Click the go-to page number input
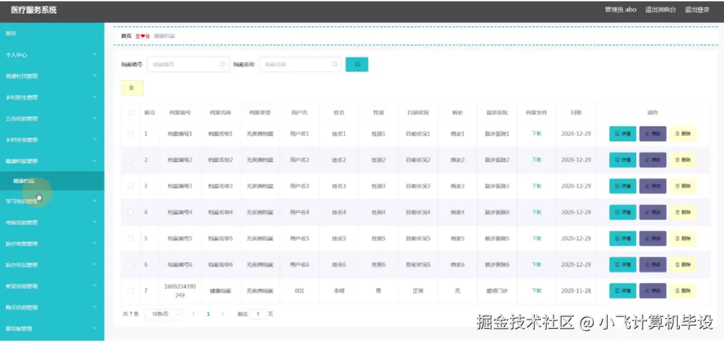 258,314
